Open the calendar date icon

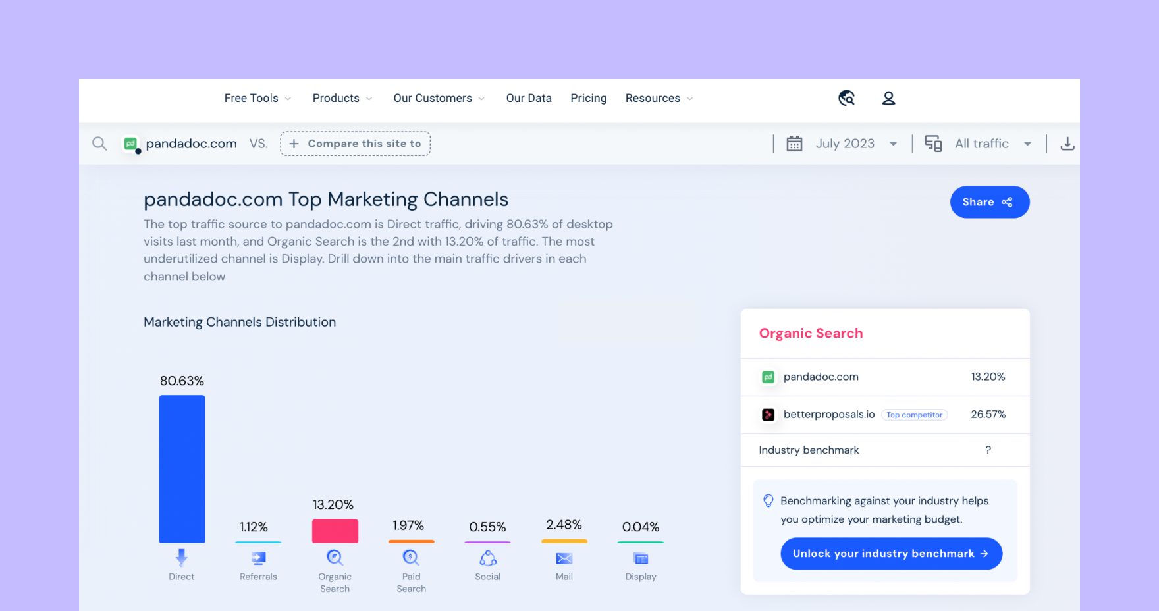[794, 144]
